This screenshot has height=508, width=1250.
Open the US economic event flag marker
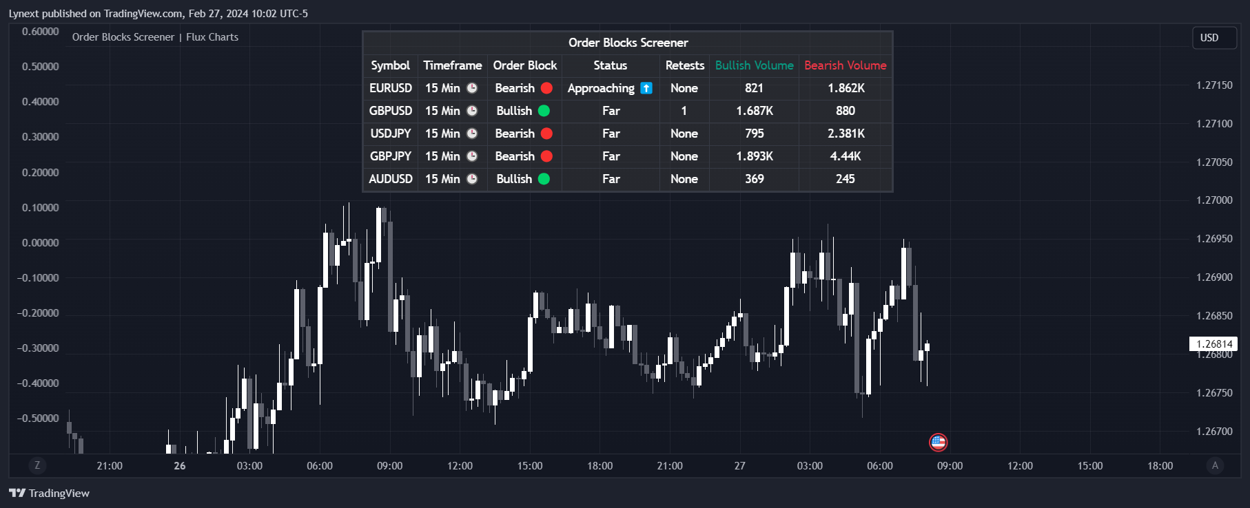[x=938, y=442]
